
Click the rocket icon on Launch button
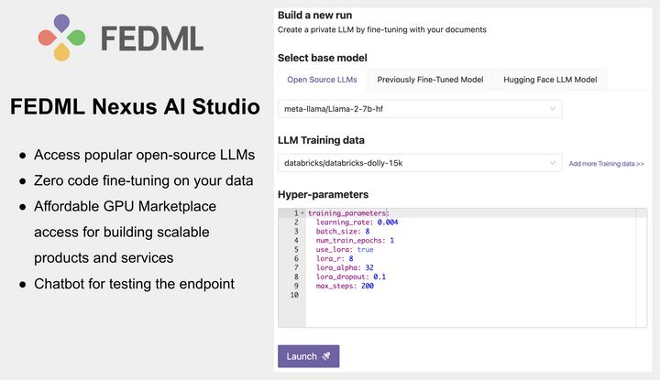(x=326, y=356)
